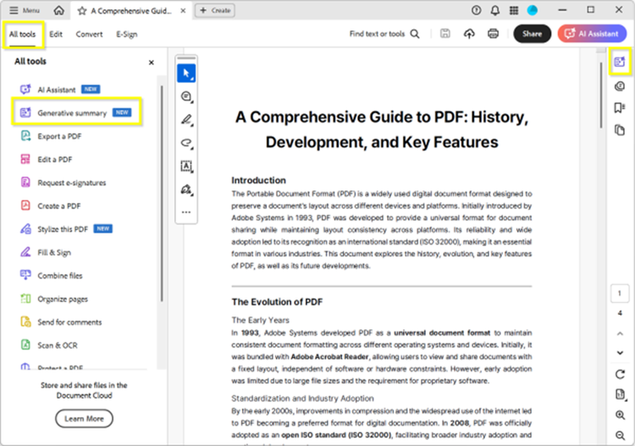Click the Share button
Viewport: 635px width, 446px height.
(532, 34)
